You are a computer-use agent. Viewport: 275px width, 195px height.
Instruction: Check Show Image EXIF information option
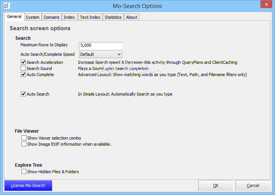(24, 144)
